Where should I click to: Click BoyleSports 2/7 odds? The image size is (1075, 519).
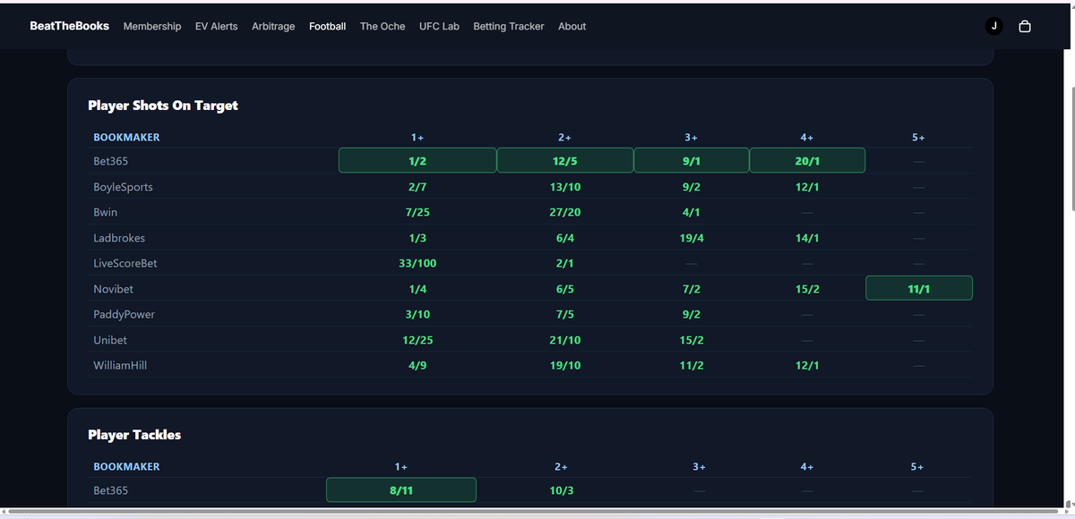tap(417, 187)
